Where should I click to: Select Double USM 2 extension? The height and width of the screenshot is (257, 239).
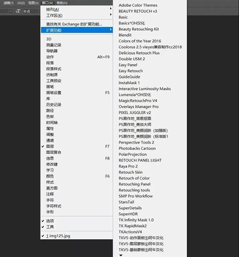150,59
